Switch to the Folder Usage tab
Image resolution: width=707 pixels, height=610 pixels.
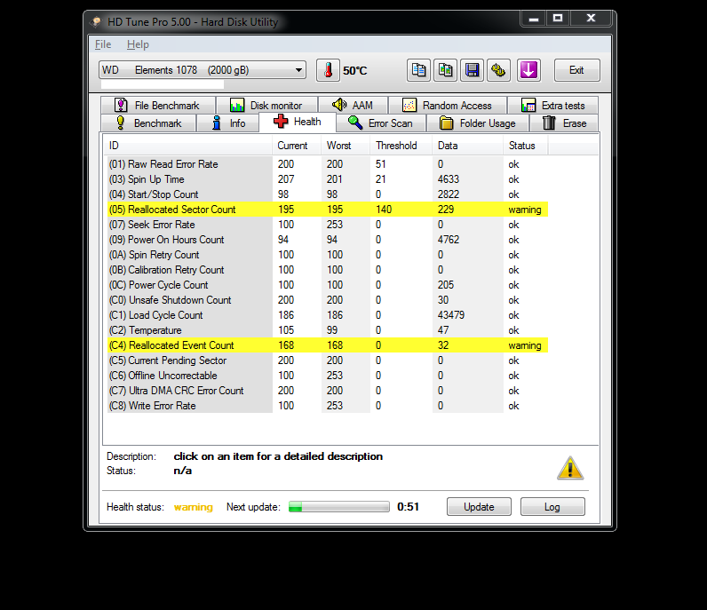[x=478, y=123]
